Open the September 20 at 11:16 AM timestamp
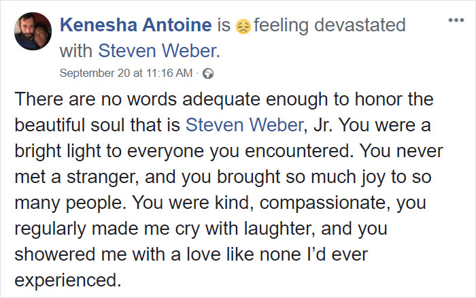The width and height of the screenshot is (476, 298). (126, 73)
